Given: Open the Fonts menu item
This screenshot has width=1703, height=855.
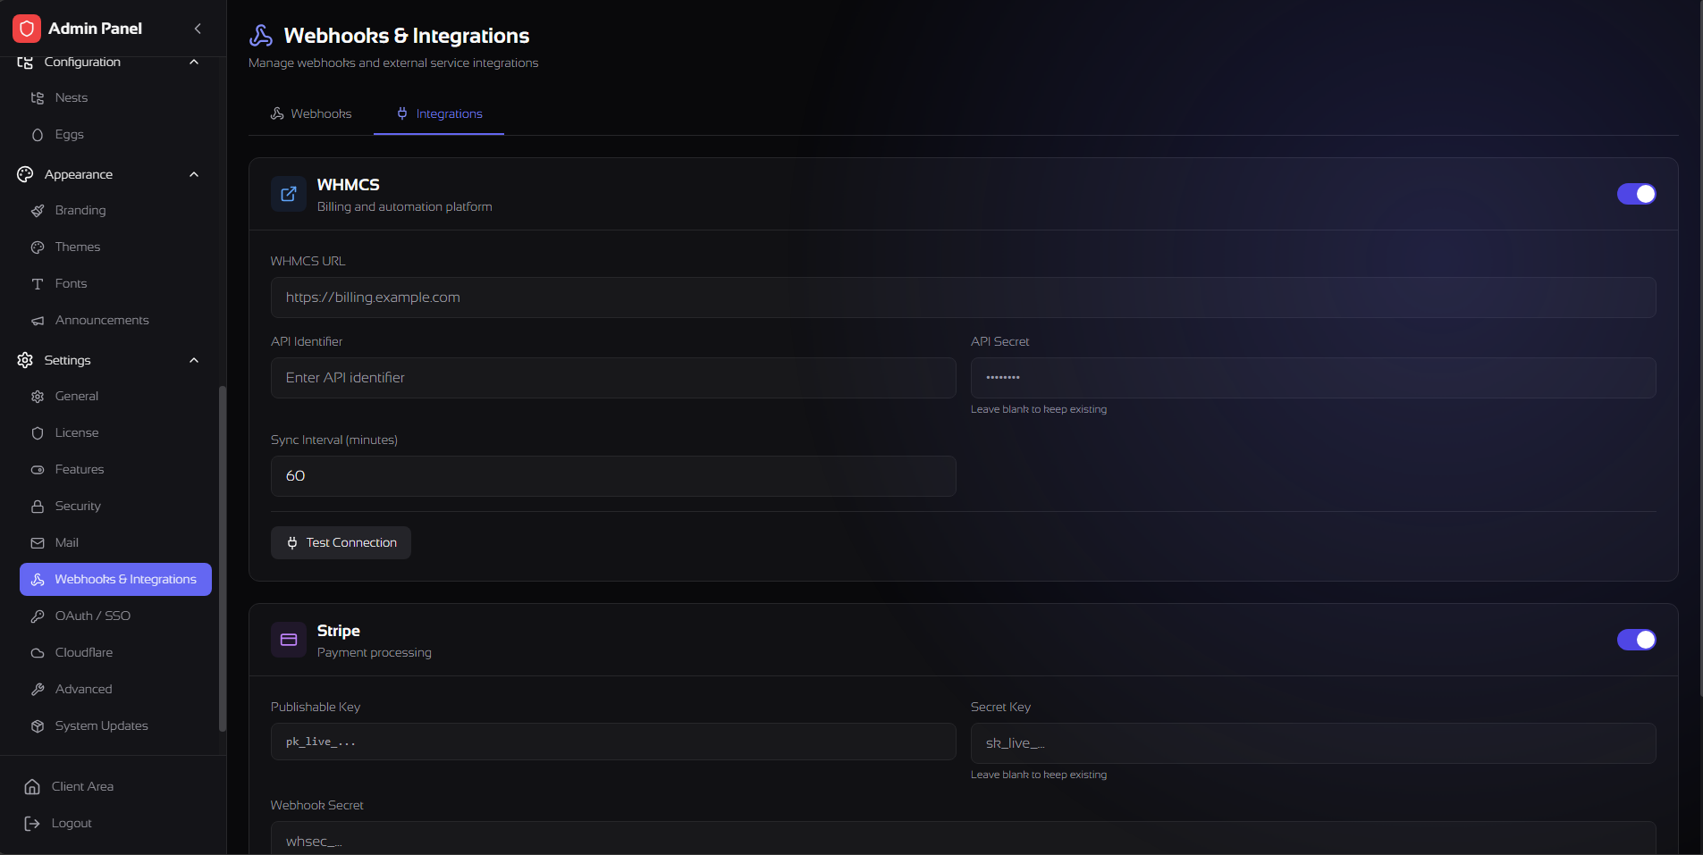Looking at the screenshot, I should [115, 284].
